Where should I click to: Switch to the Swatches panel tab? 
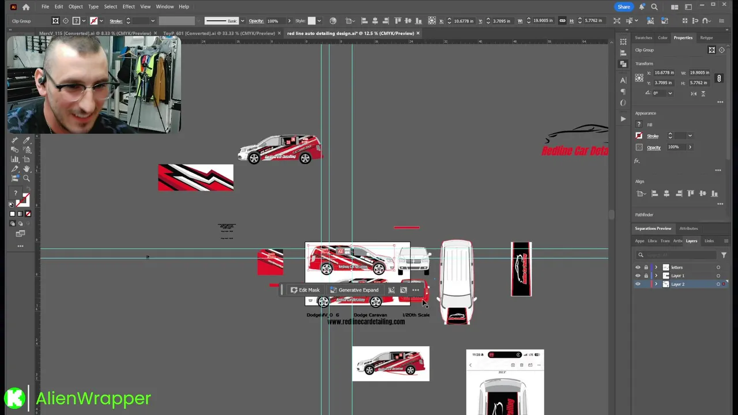point(643,38)
